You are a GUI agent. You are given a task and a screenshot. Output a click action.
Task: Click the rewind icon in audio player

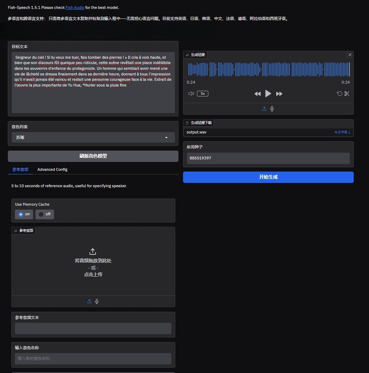pos(257,94)
